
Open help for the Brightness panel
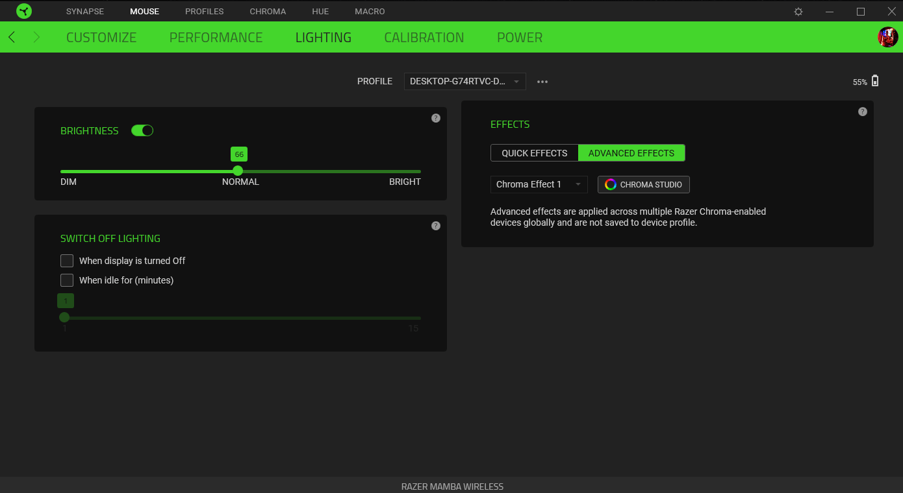coord(436,118)
